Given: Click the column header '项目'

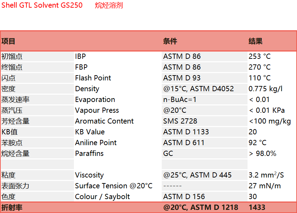Looking at the screenshot, I should pyautogui.click(x=8, y=41).
